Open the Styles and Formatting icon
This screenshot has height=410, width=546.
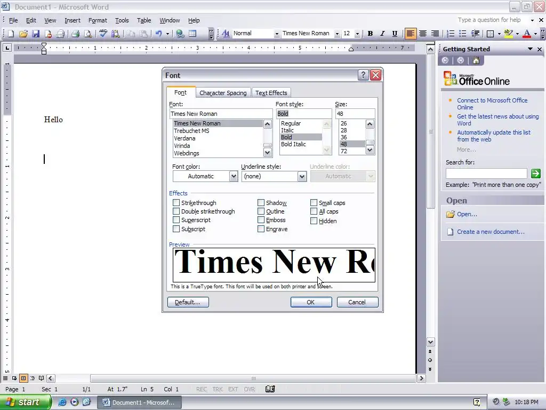226,34
